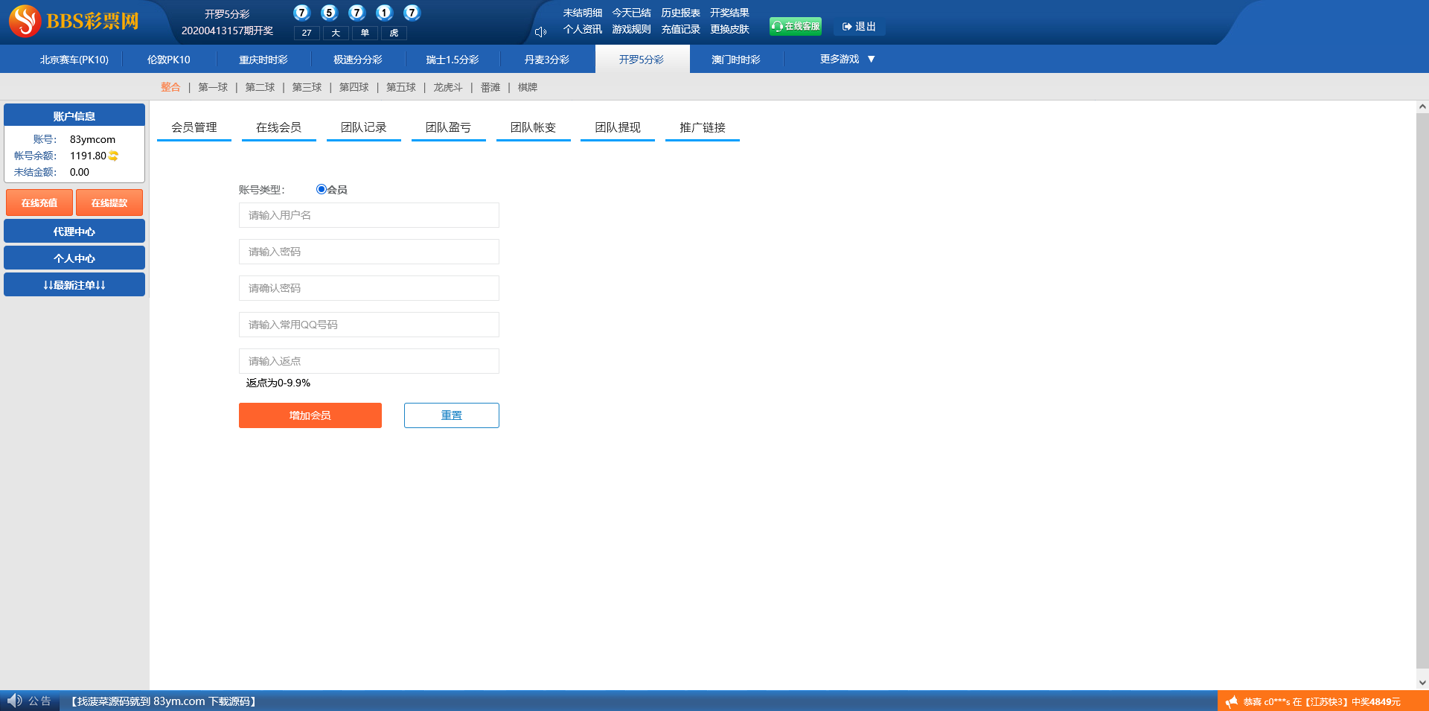
Task: Expand the 更多游戏 dropdown
Action: coord(847,59)
